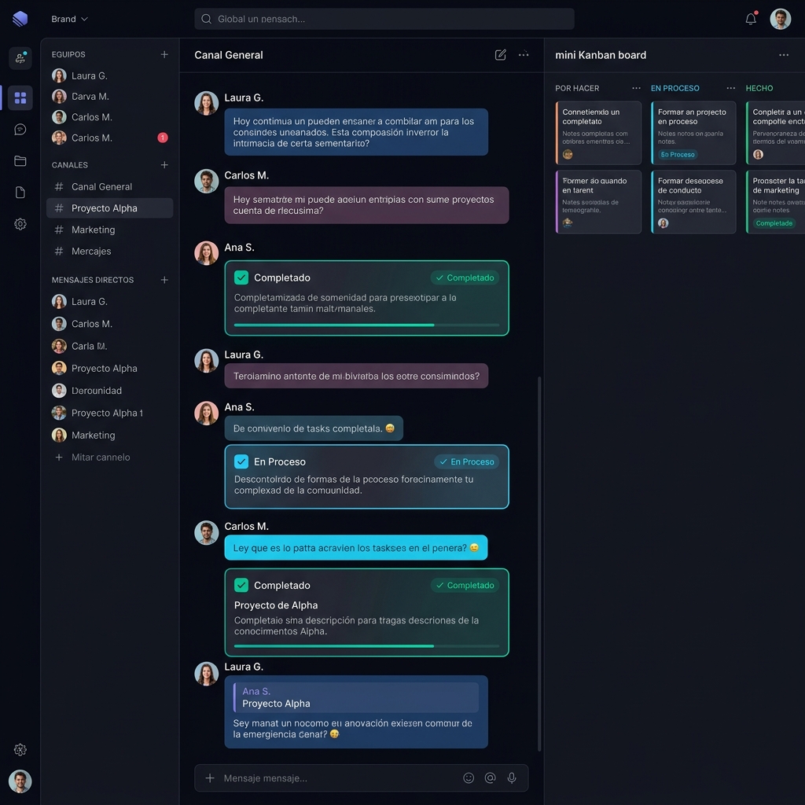
Task: Click the compose edit icon in channel header
Action: (501, 55)
